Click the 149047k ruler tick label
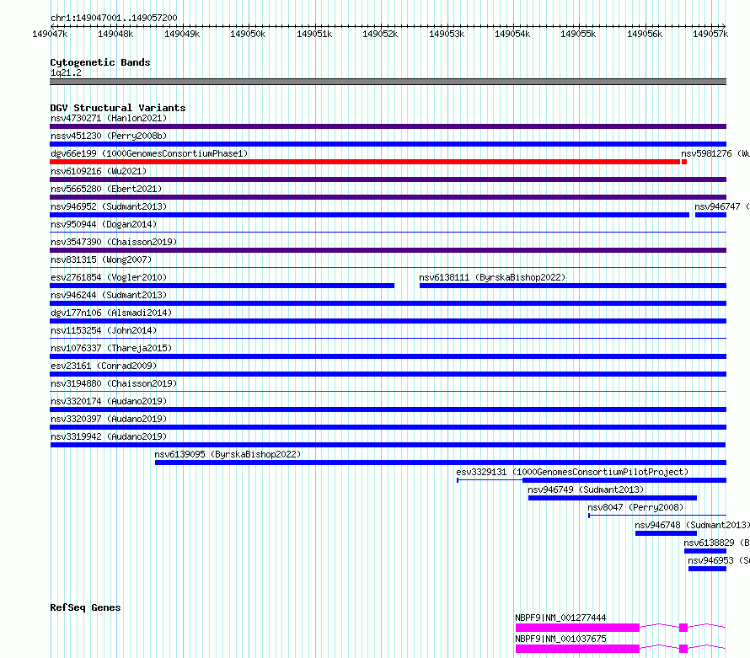Viewport: 750px width, 658px height. pos(50,34)
